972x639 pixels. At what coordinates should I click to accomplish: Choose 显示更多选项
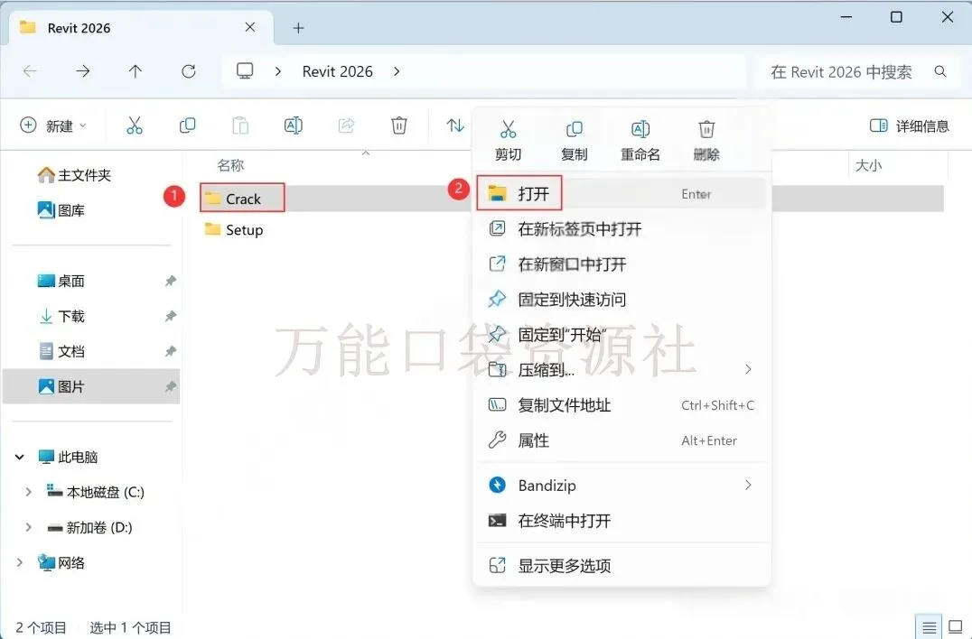click(x=622, y=565)
